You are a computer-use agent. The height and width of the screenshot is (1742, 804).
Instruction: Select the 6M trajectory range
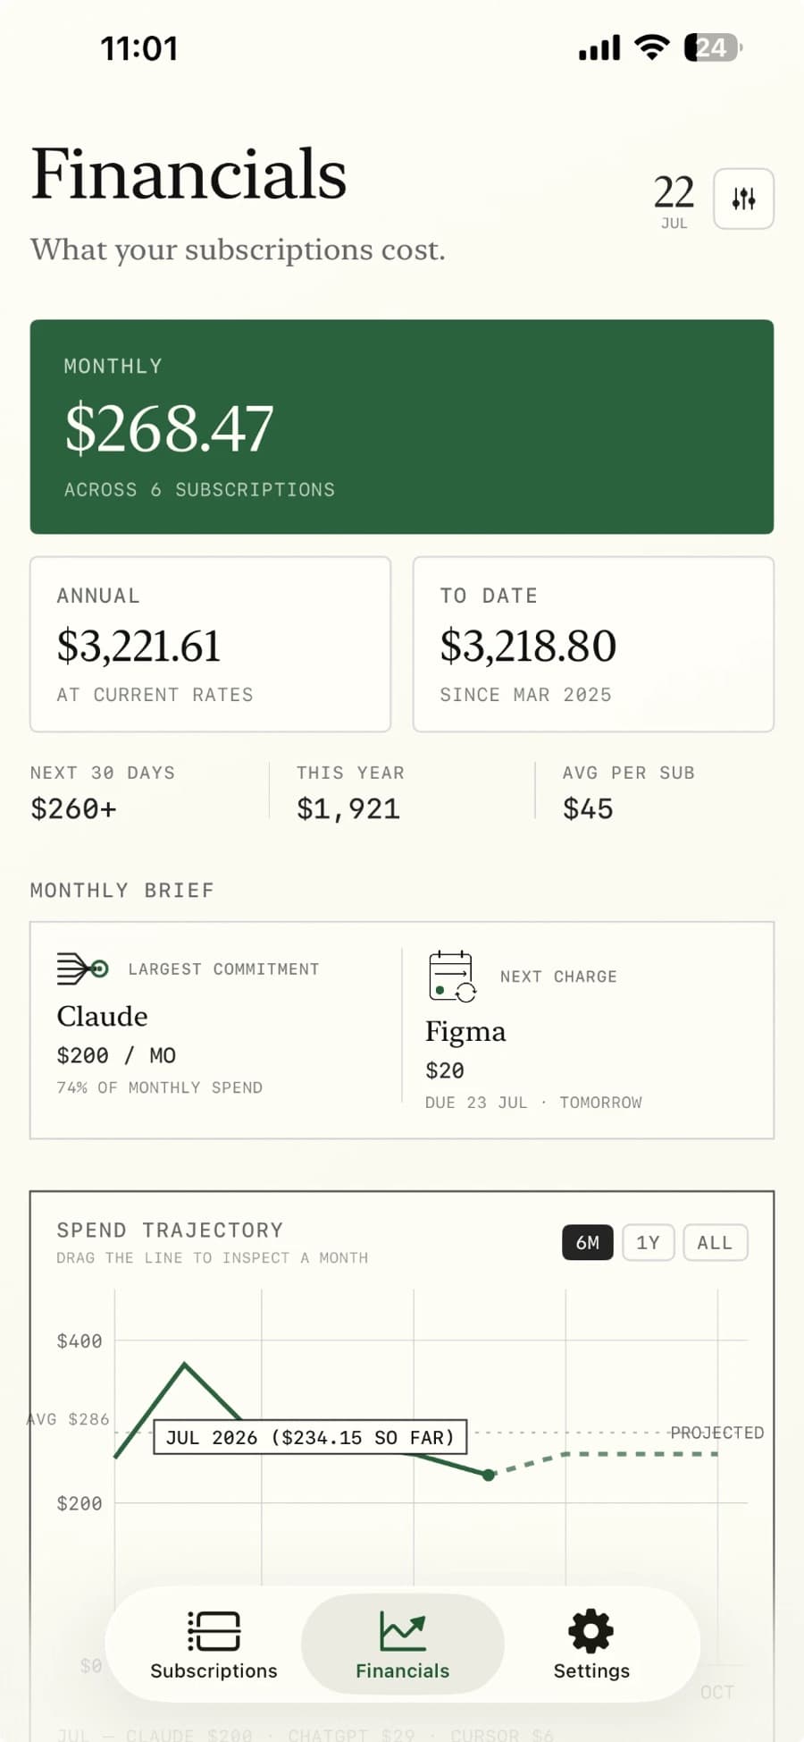click(588, 1242)
